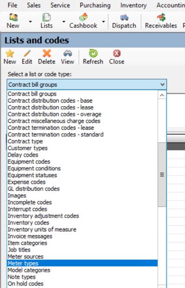Select Incomplete codes in the list

coord(82,203)
